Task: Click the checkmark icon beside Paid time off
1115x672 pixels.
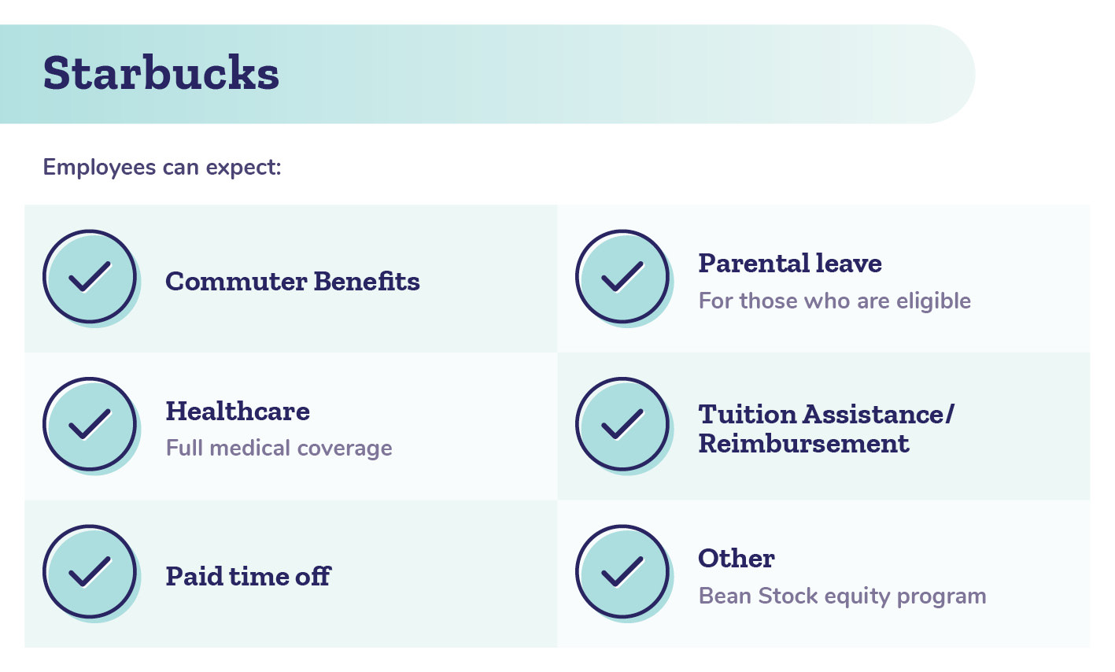Action: (90, 572)
